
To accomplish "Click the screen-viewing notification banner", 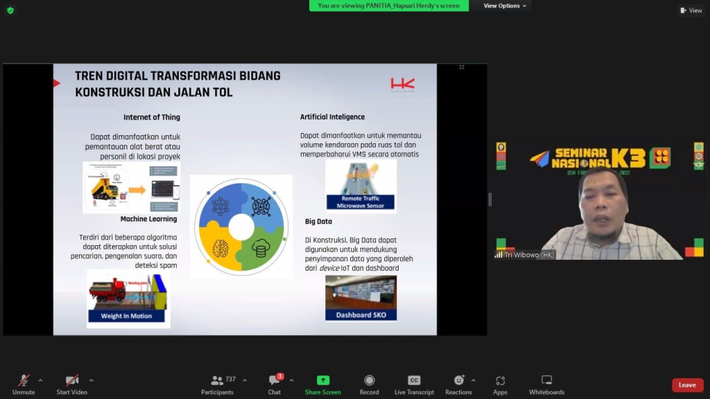I will 388,6.
